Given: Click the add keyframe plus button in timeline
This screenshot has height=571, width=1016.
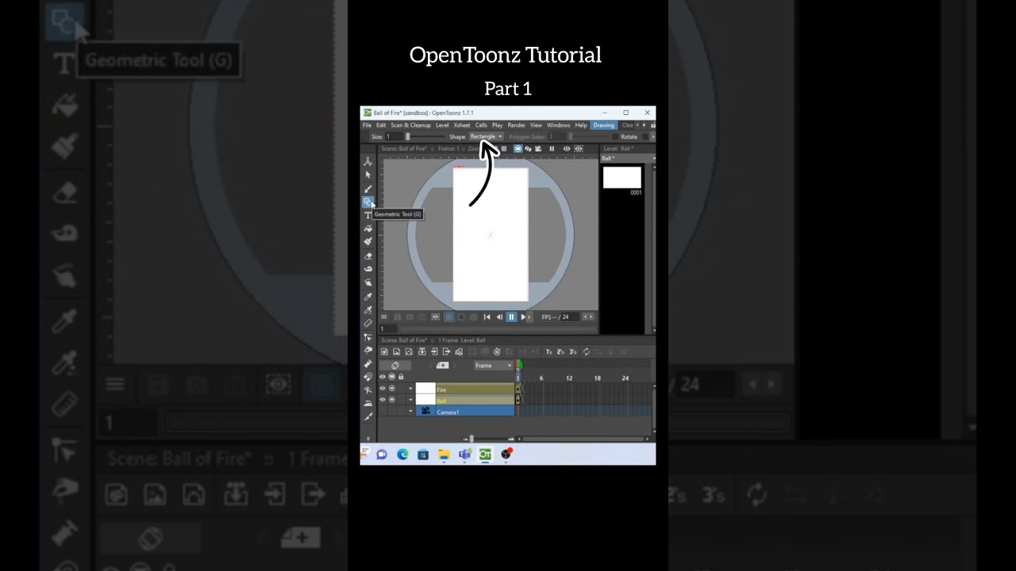Looking at the screenshot, I should click(443, 366).
